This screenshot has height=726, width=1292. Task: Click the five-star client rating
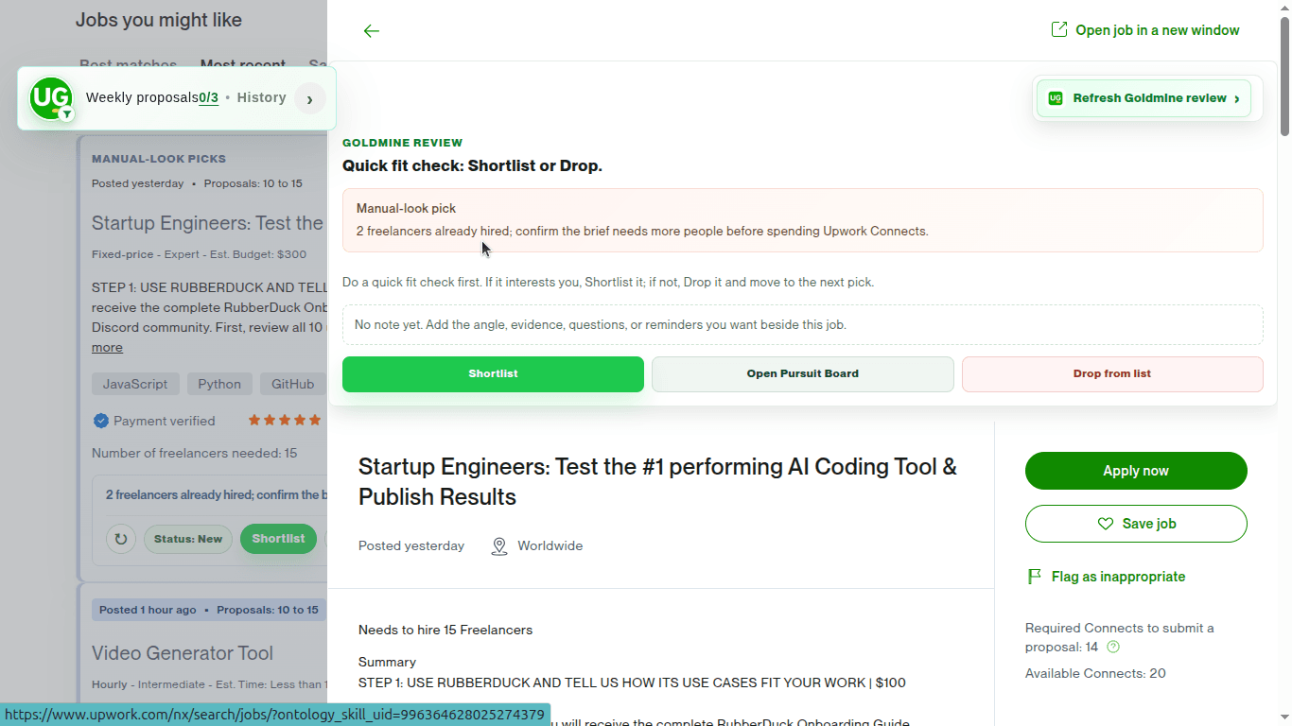click(285, 421)
